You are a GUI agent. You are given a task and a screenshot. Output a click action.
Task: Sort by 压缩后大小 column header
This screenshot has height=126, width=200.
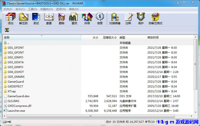(110, 38)
